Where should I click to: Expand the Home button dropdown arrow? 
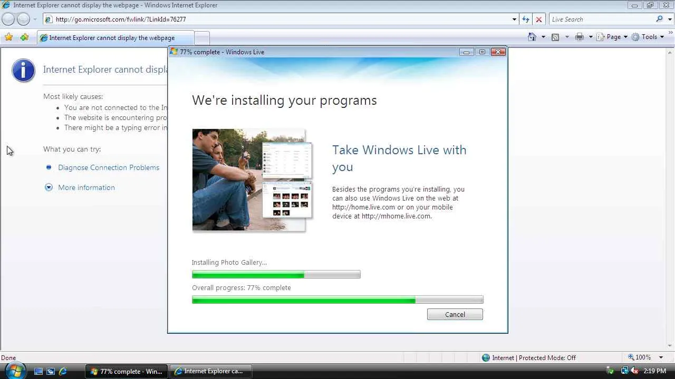pyautogui.click(x=543, y=37)
